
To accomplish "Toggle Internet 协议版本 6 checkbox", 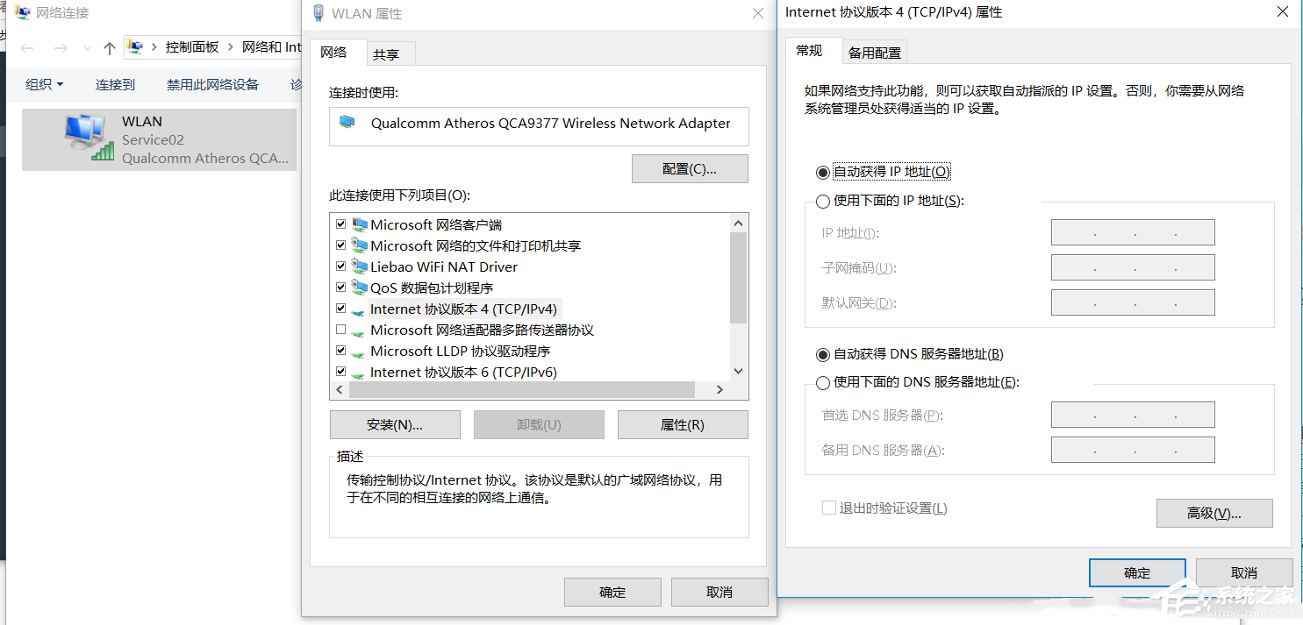I will (x=341, y=372).
